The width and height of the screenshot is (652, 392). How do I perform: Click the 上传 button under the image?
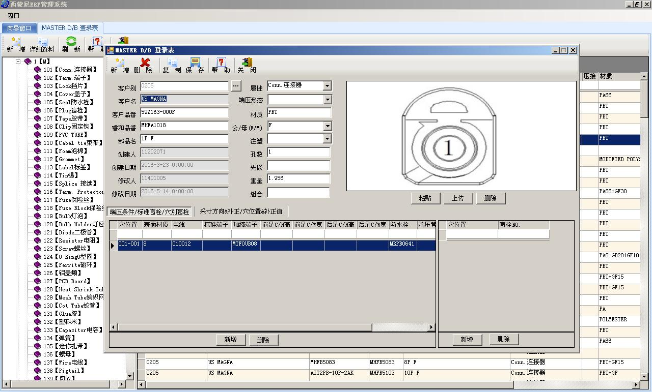[457, 198]
